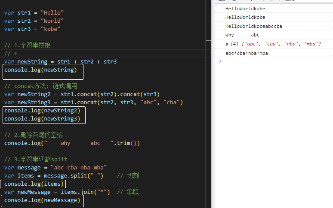Click the '// 3.字符串切割split' comment
Image resolution: width=333 pixels, height=208 pixels.
click(36, 160)
